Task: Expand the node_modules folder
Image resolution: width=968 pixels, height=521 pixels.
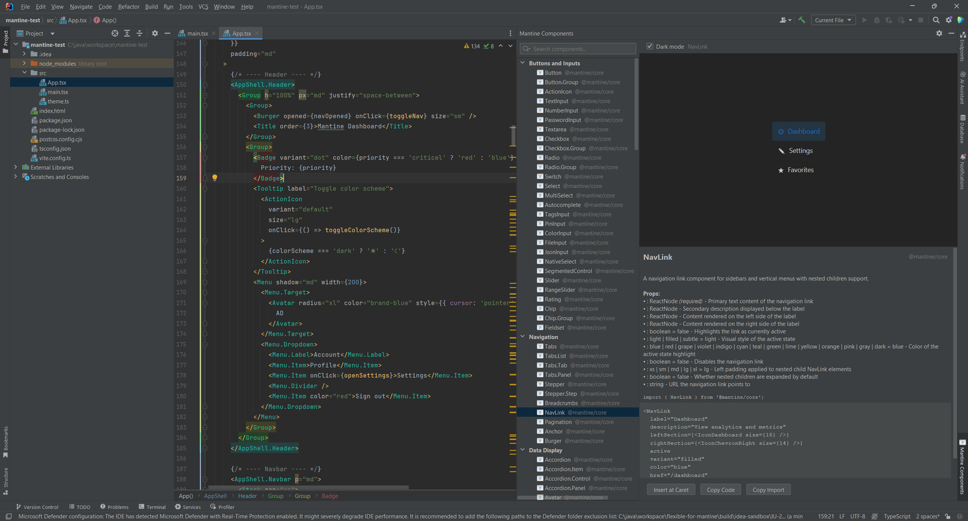Action: [24, 63]
